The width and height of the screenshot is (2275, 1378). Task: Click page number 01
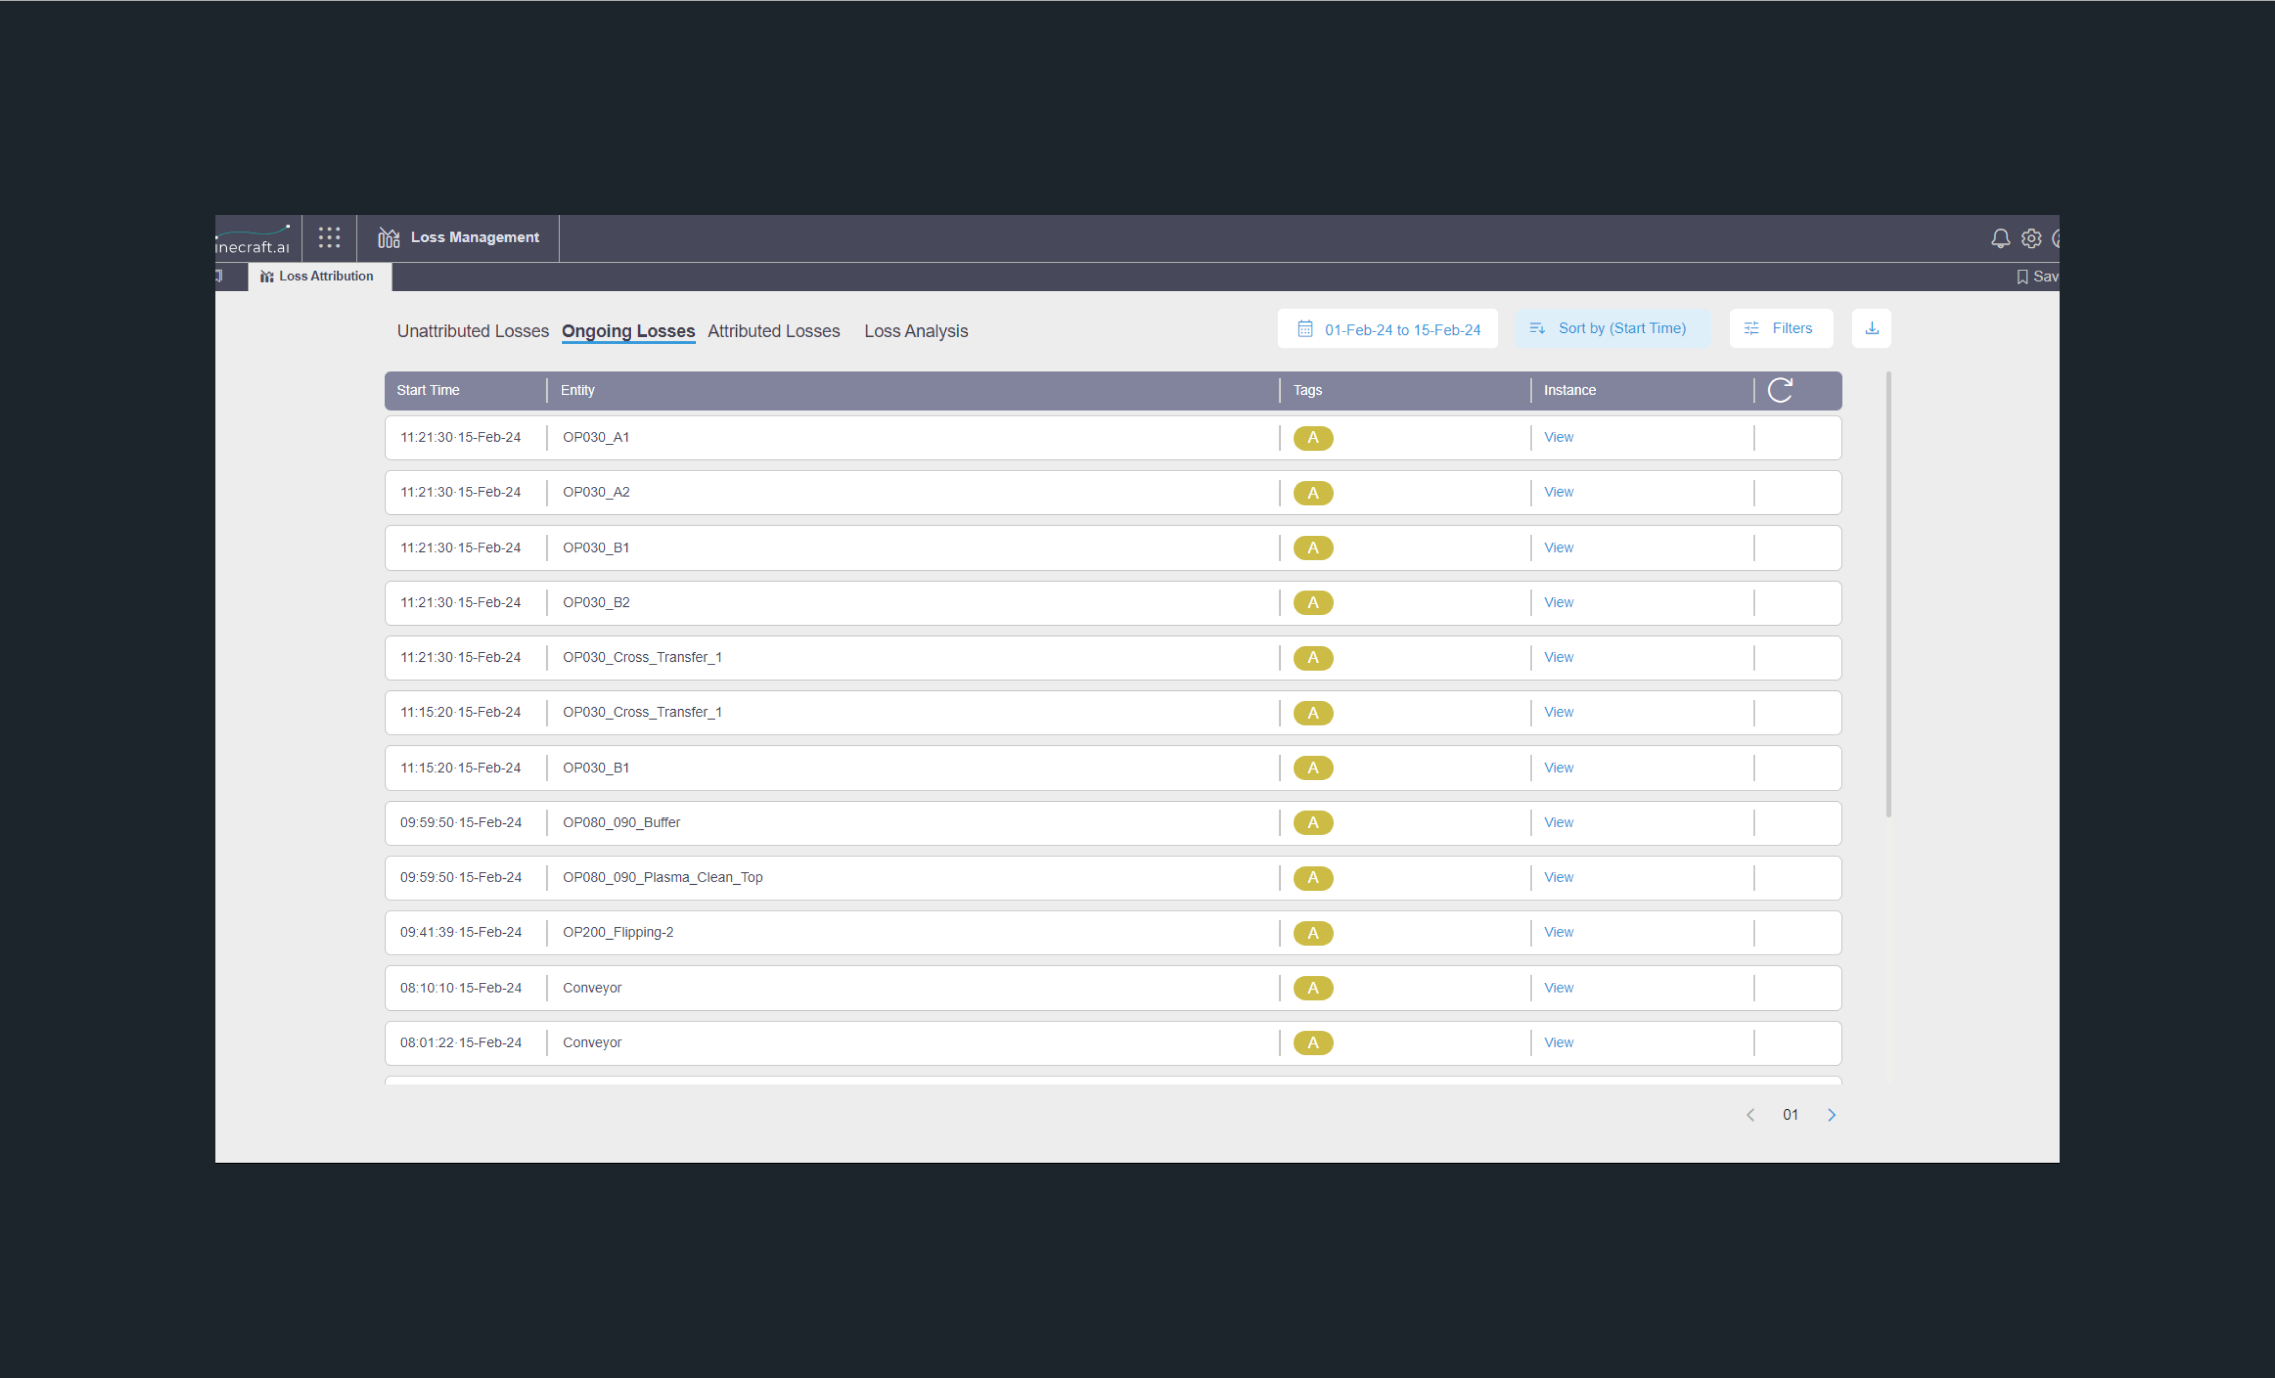pyautogui.click(x=1790, y=1115)
